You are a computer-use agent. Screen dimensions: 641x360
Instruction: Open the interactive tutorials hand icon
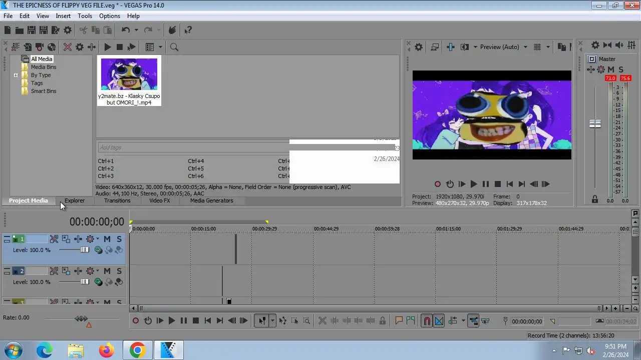[172, 30]
